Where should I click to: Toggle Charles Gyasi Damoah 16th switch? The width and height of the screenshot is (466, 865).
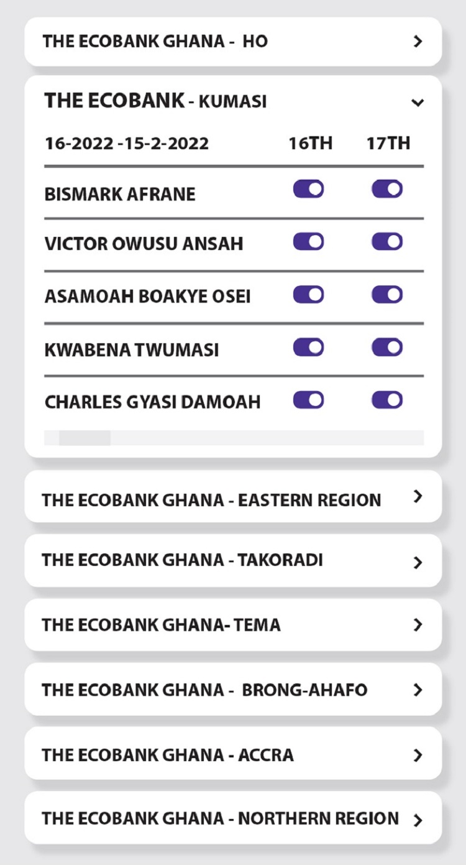(309, 400)
